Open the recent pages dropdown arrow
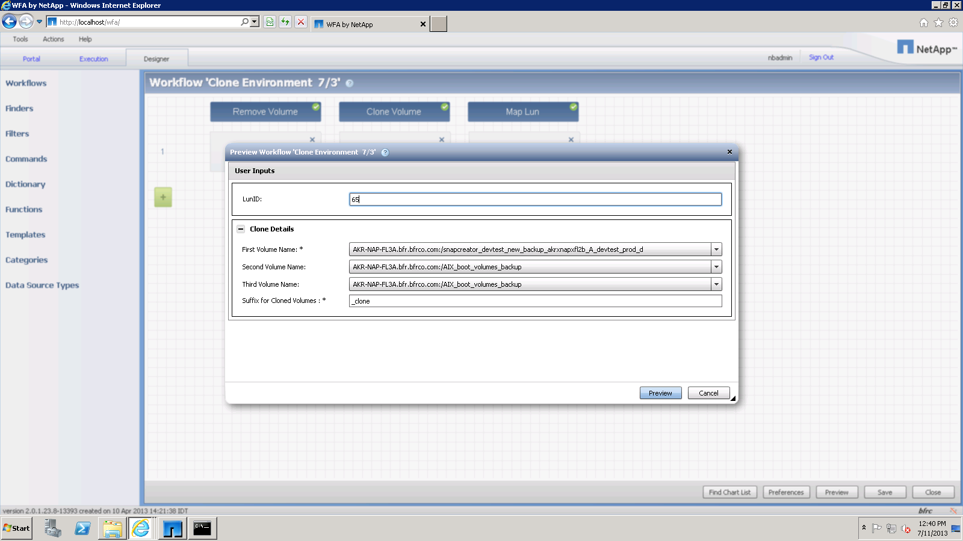The width and height of the screenshot is (963, 541). (40, 22)
